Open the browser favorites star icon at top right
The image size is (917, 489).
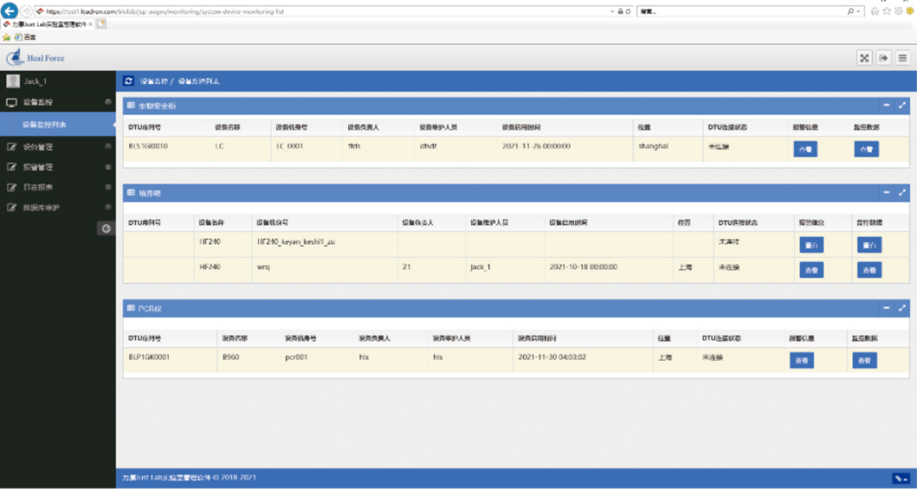click(x=886, y=11)
